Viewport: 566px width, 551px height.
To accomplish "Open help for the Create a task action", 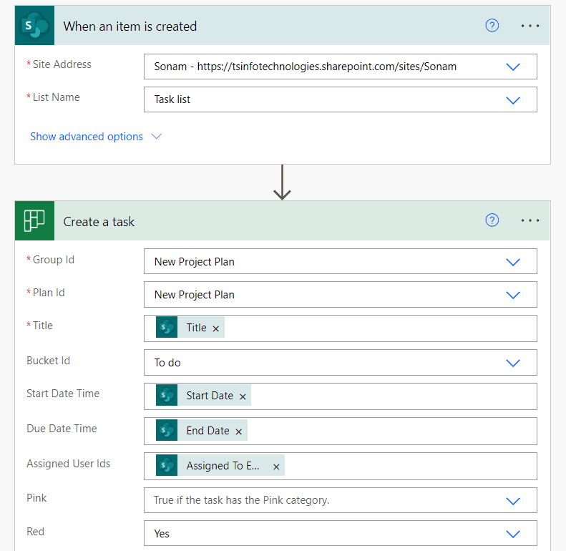I will pos(492,220).
